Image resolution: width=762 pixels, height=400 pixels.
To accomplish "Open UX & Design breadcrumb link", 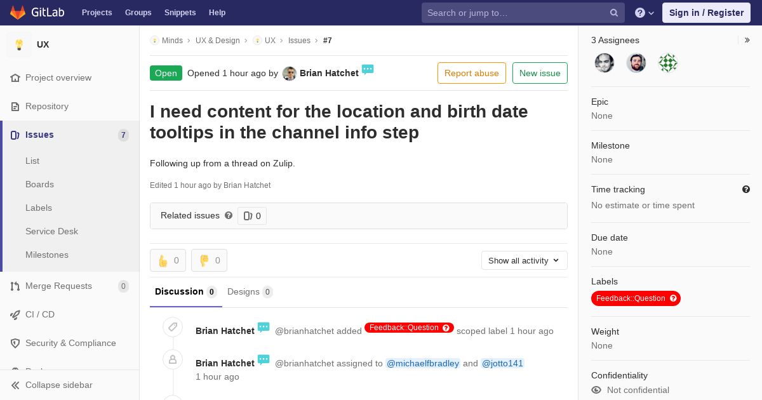I will pos(218,40).
